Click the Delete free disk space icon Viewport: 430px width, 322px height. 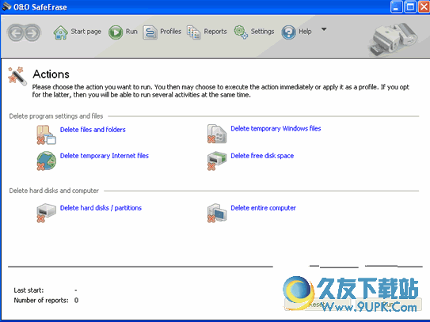217,161
